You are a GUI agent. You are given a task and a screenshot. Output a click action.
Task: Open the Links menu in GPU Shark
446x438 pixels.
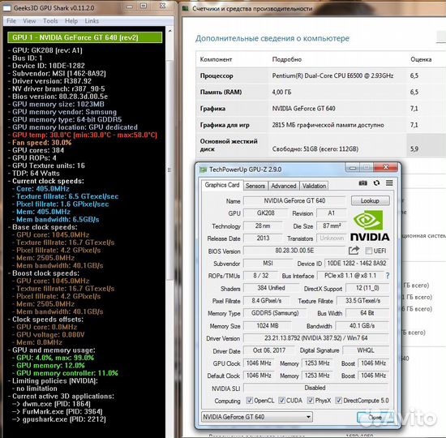tap(92, 21)
